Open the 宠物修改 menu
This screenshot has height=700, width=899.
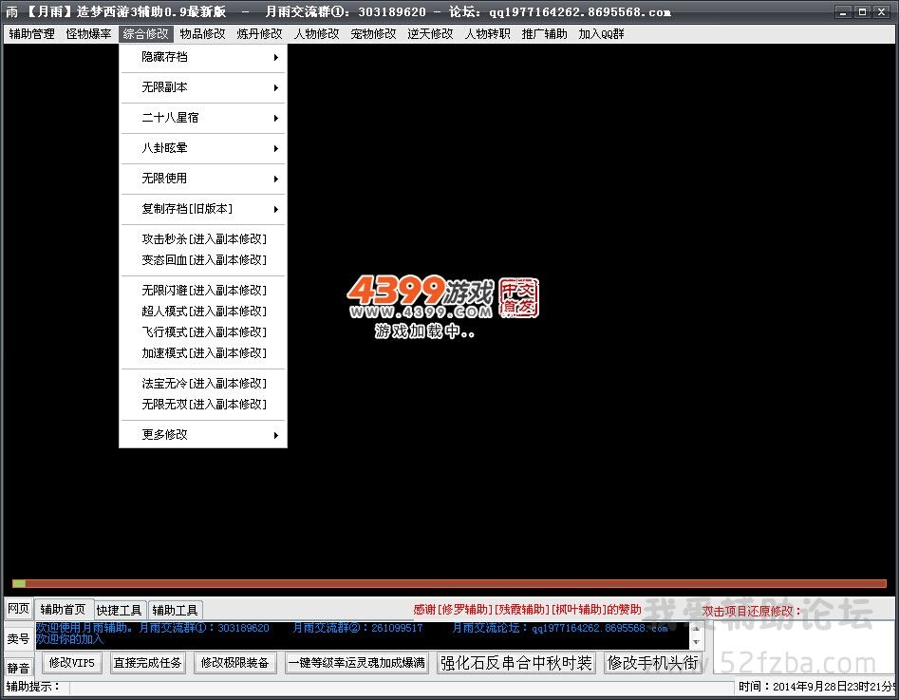[x=373, y=34]
